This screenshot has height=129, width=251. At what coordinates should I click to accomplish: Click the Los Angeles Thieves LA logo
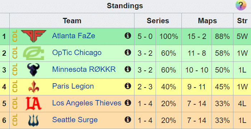pos(34,104)
